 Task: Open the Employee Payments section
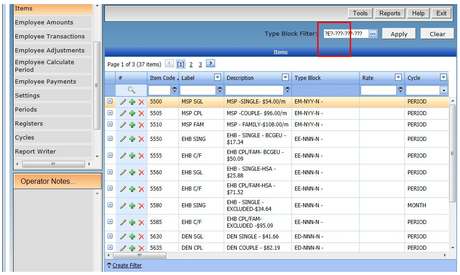point(53,81)
